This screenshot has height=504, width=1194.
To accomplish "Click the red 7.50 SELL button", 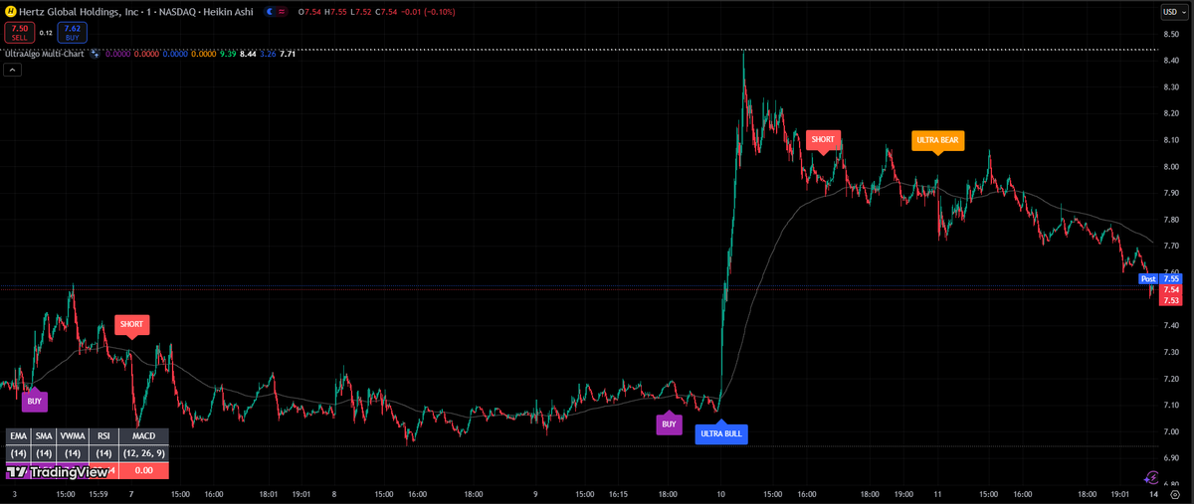I will click(x=20, y=33).
